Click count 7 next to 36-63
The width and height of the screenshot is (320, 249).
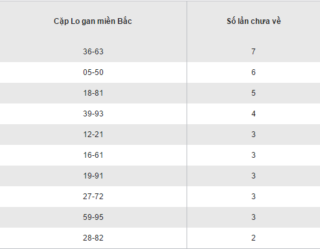pyautogui.click(x=253, y=52)
